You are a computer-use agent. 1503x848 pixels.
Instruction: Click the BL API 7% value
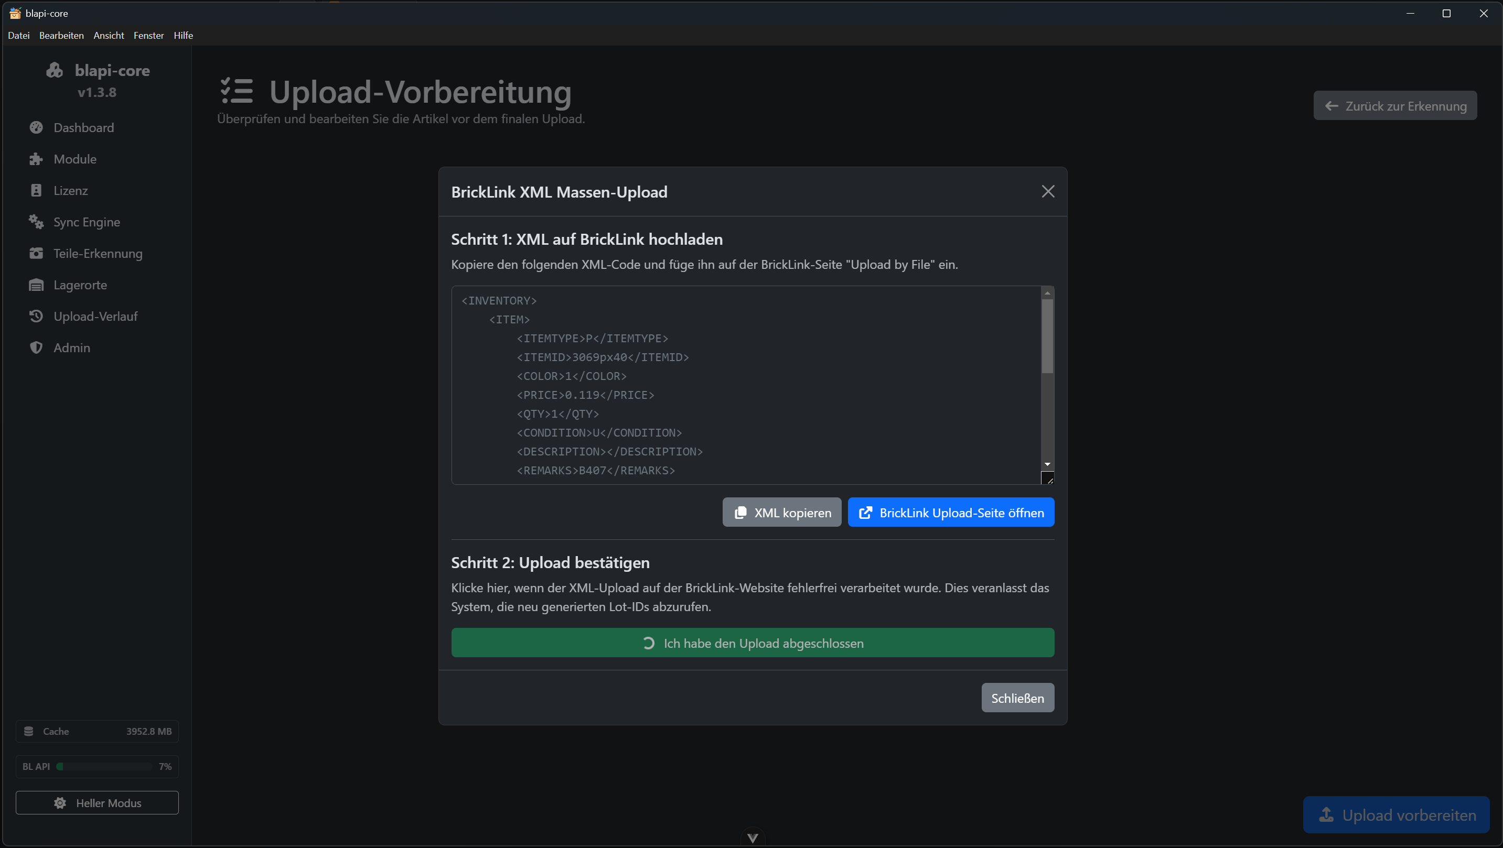[165, 766]
